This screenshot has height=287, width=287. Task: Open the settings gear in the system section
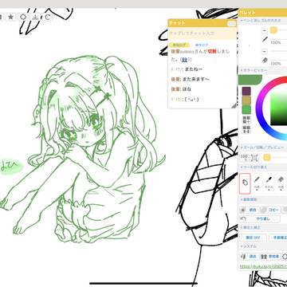click(x=285, y=257)
